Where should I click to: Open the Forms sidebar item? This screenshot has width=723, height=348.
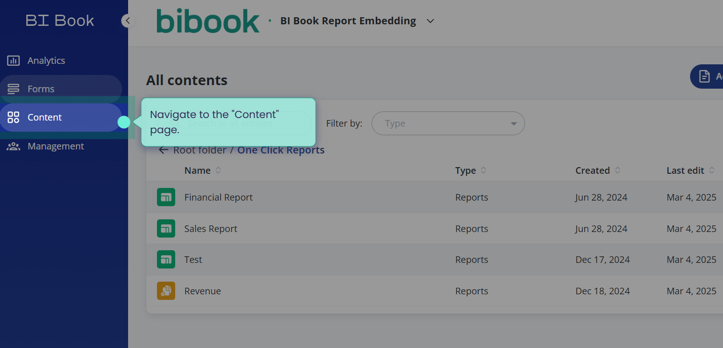pos(61,89)
